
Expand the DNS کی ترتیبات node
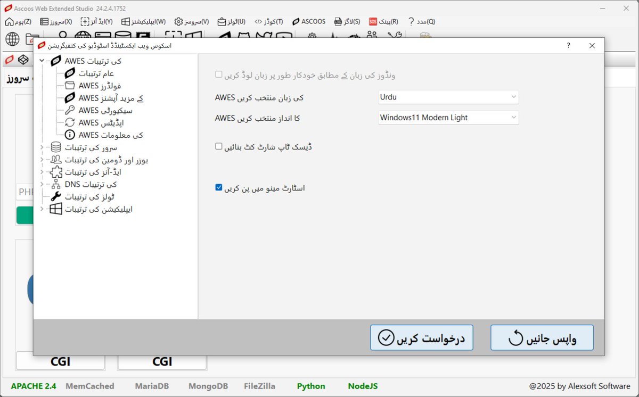[42, 184]
